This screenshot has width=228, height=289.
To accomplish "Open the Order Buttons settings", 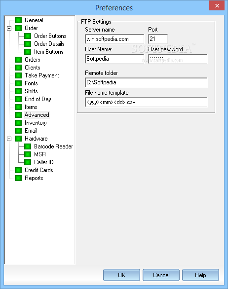I will coord(50,36).
